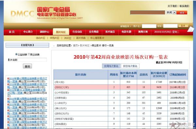This screenshot has height=129, width=196.
Task: Click the film title 《人命如天》
Action: [61, 103]
